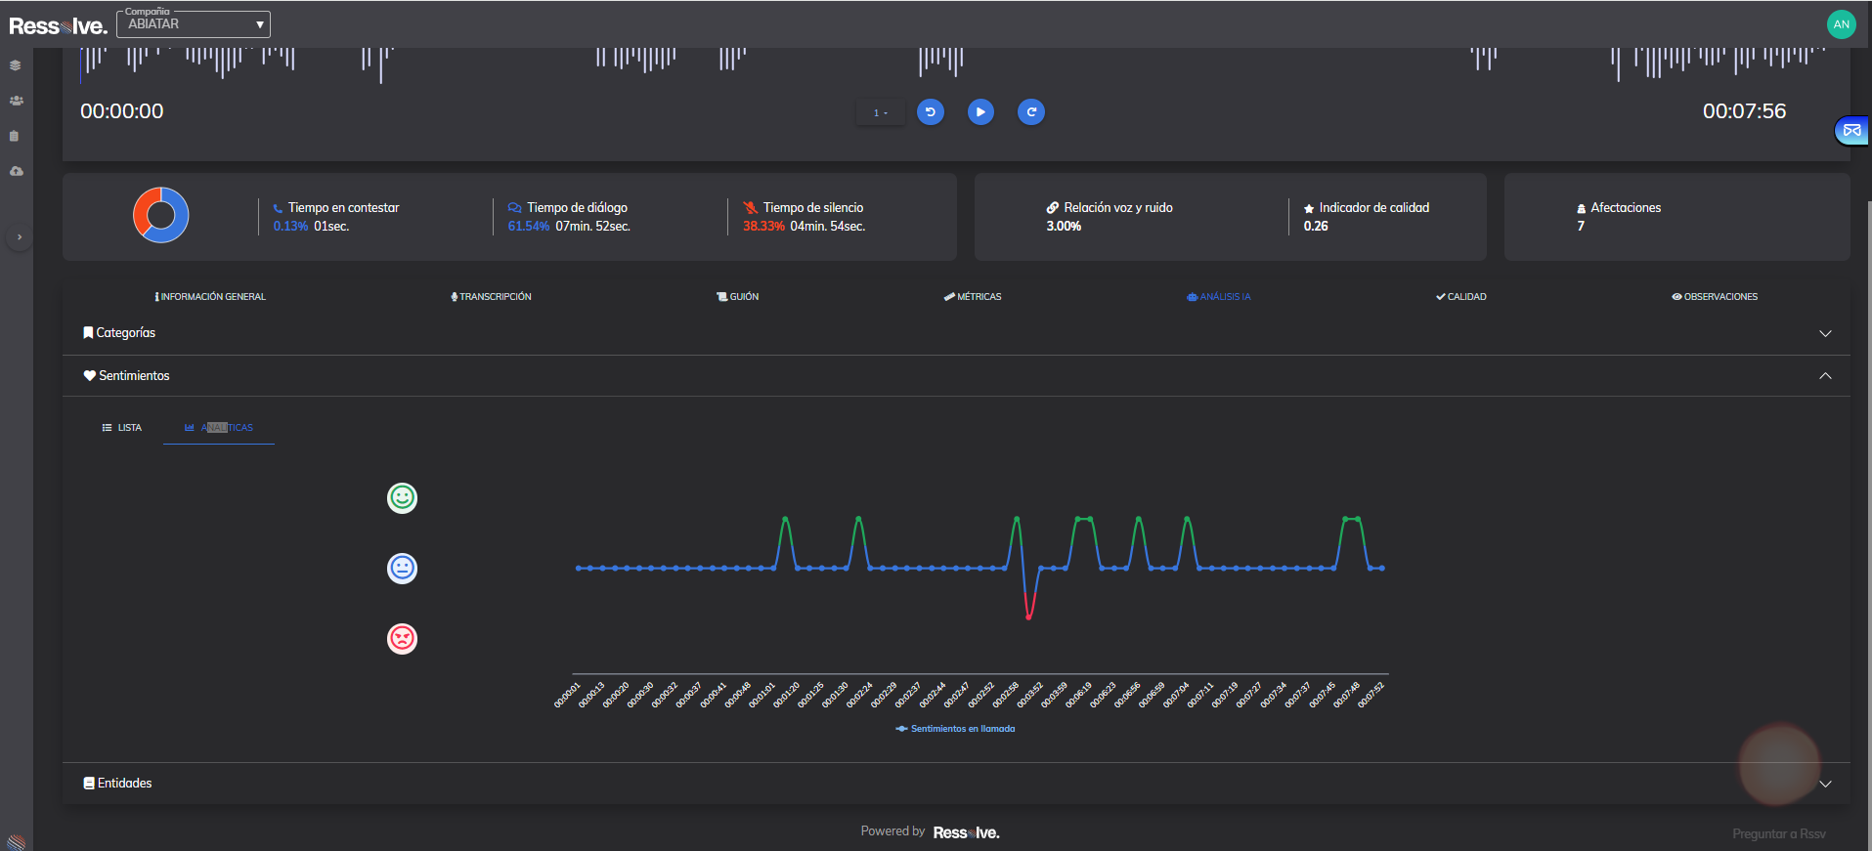Click the layers icon in sidebar
Viewport: 1872px width, 851px height.
(x=16, y=65)
